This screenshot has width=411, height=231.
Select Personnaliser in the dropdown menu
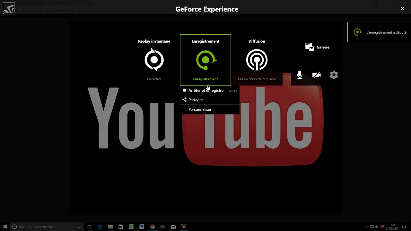click(210, 109)
